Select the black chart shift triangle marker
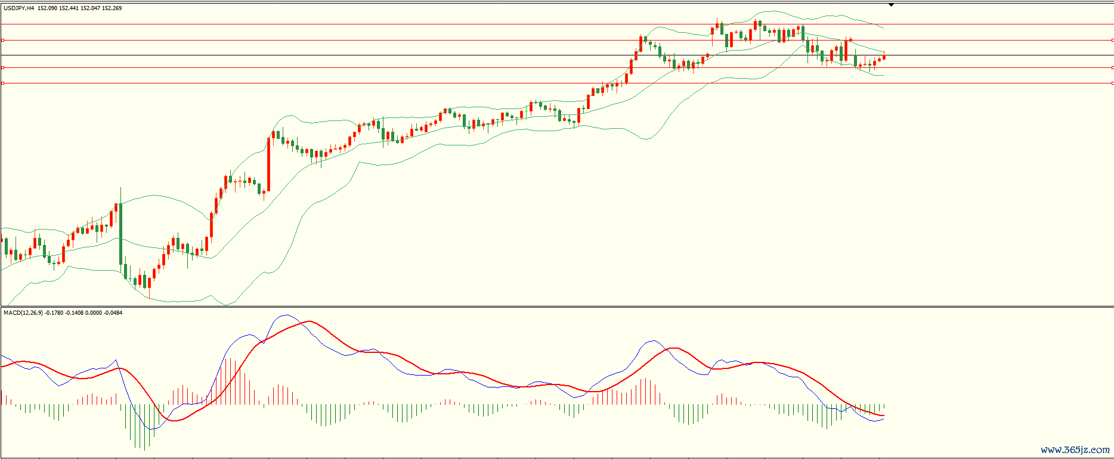The height and width of the screenshot is (459, 1114). click(891, 5)
